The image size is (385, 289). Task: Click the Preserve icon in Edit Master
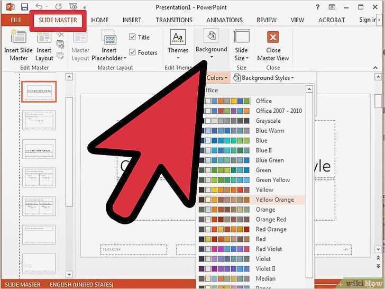[60, 55]
